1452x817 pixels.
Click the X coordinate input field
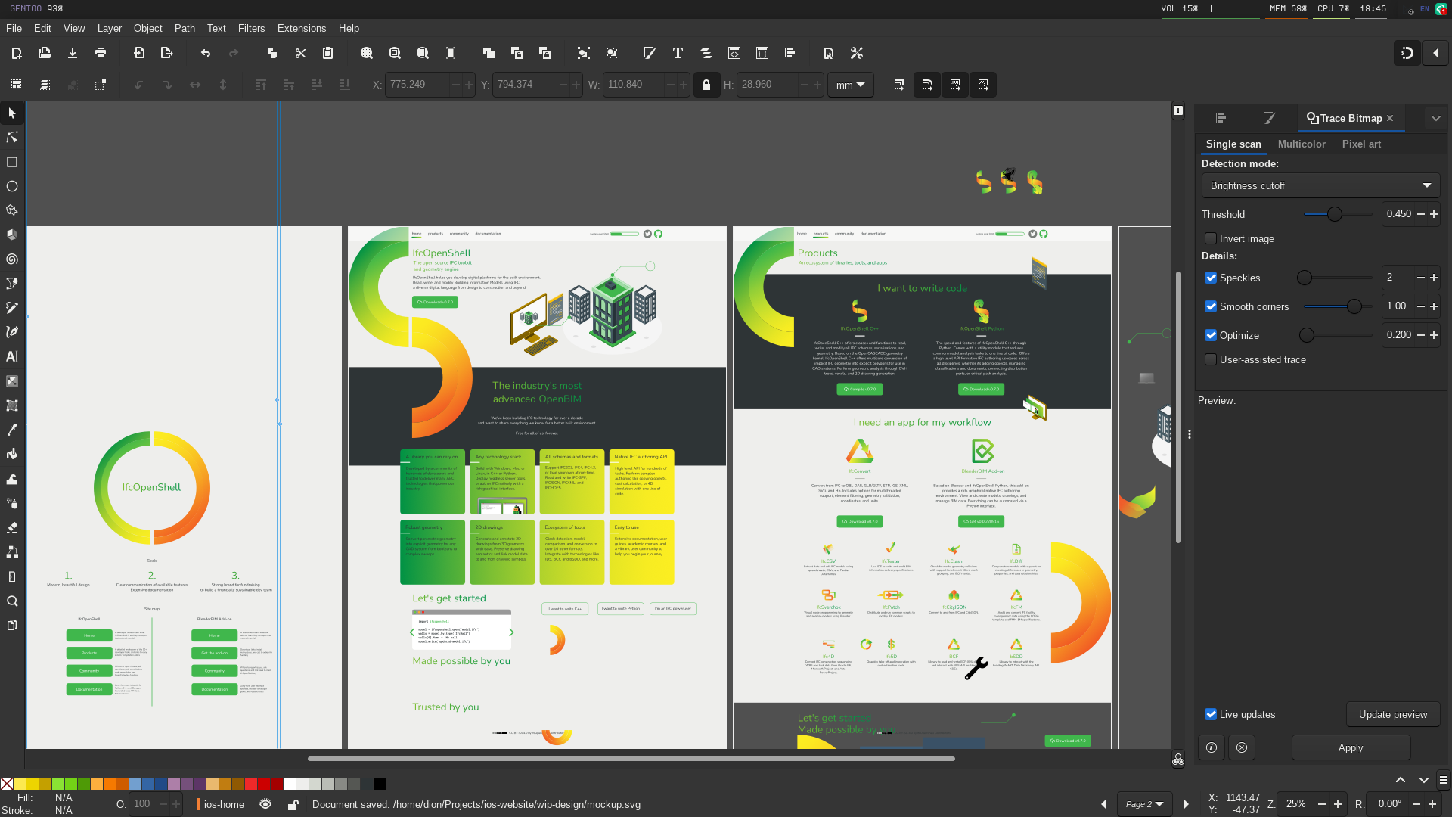click(418, 85)
